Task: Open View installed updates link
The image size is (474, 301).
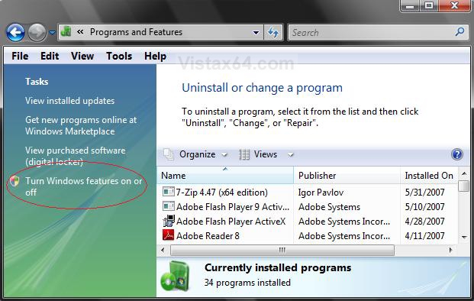Action: (69, 101)
